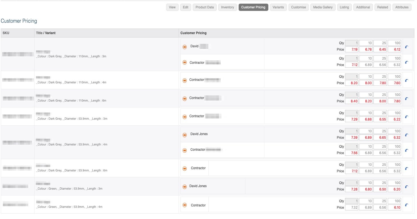Viewport: 417px width, 219px height.
Task: Click orange arrow for Contractor in 110mm 3m row
Action: point(185,63)
